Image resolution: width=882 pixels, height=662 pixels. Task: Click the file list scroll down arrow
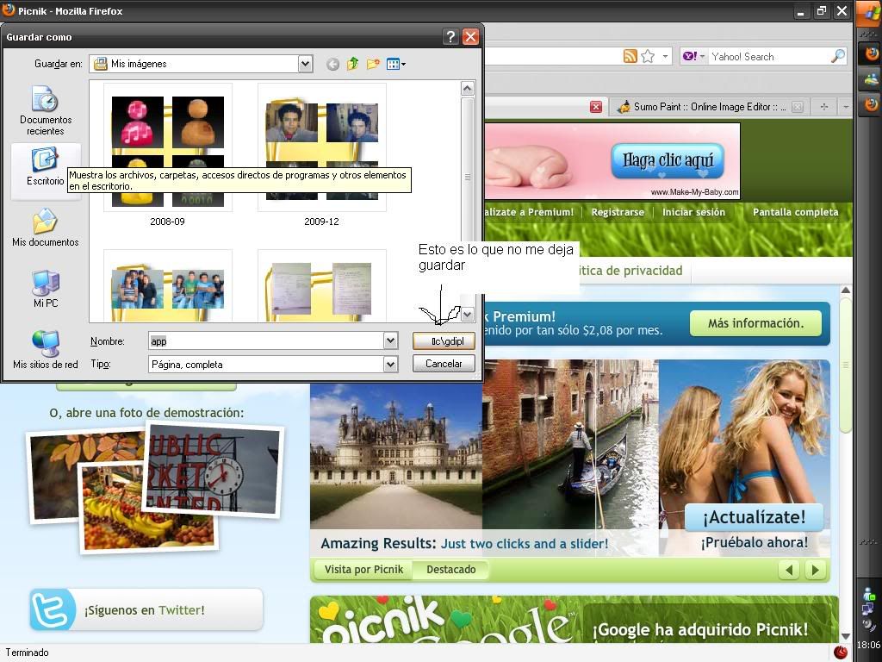coord(468,315)
